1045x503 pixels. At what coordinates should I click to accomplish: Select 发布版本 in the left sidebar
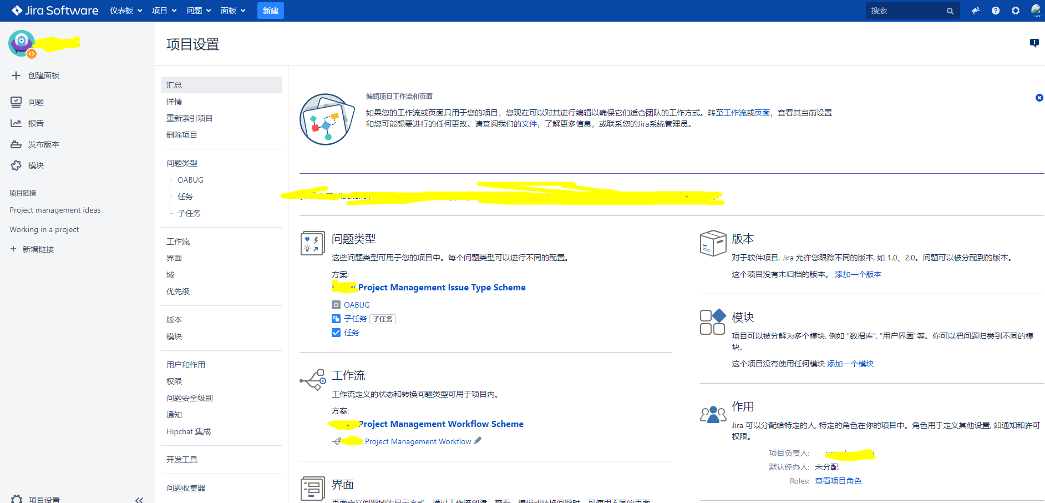coord(42,144)
